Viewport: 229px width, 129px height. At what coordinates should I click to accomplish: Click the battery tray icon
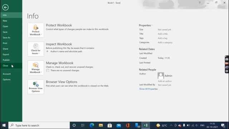click(189, 125)
